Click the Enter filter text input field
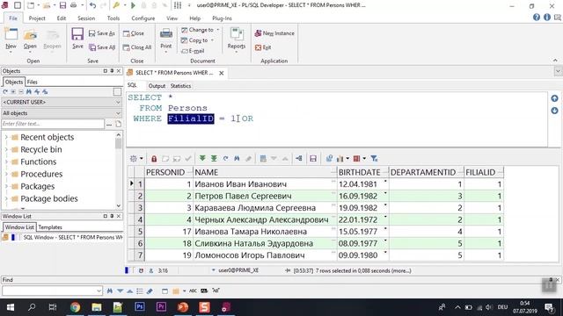This screenshot has width=563, height=316. click(x=53, y=124)
